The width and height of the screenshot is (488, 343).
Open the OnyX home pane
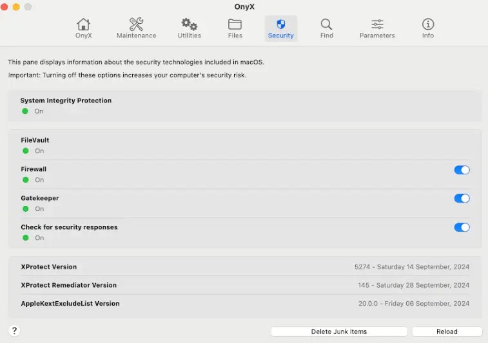click(83, 28)
